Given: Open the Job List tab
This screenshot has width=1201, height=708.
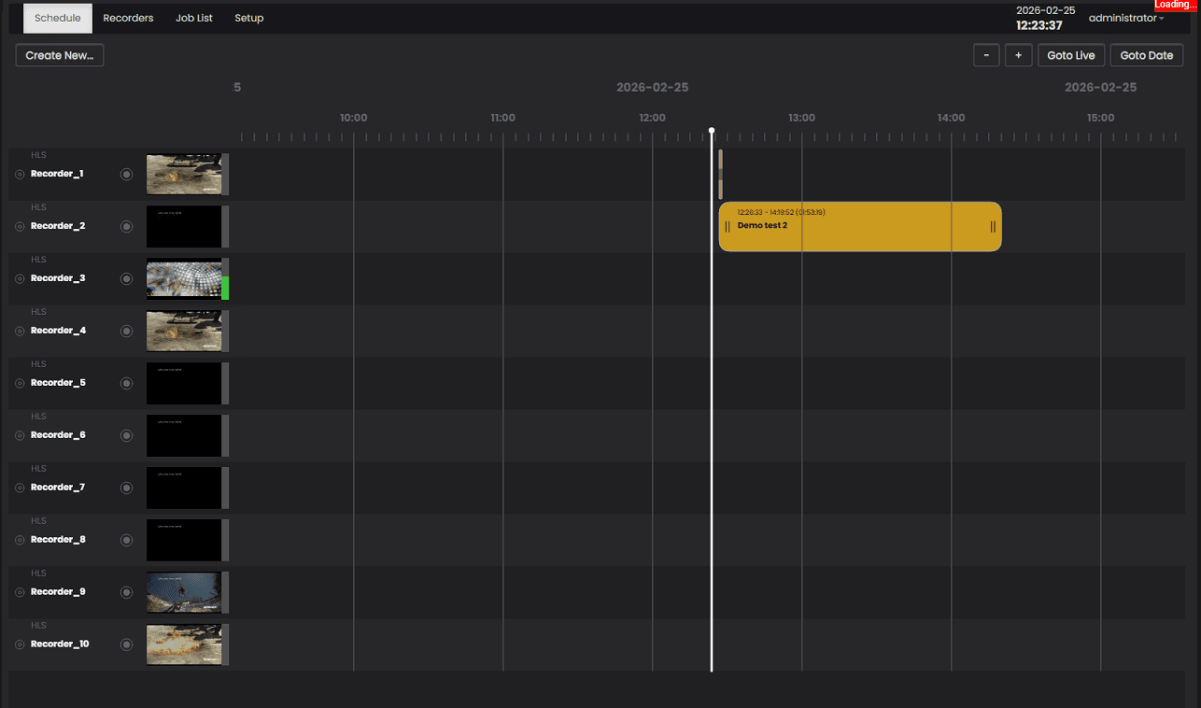Looking at the screenshot, I should coord(194,18).
